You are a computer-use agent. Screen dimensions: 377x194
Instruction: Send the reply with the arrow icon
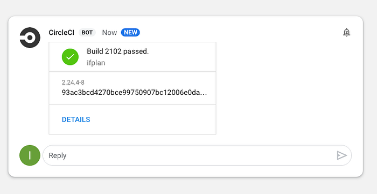click(341, 155)
